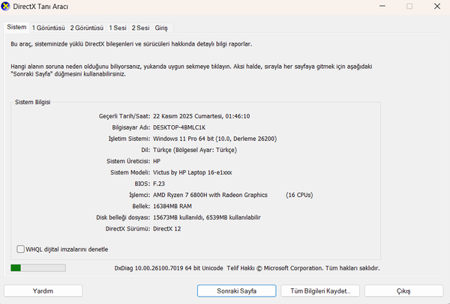Click the green loading progress bar

tap(38, 268)
